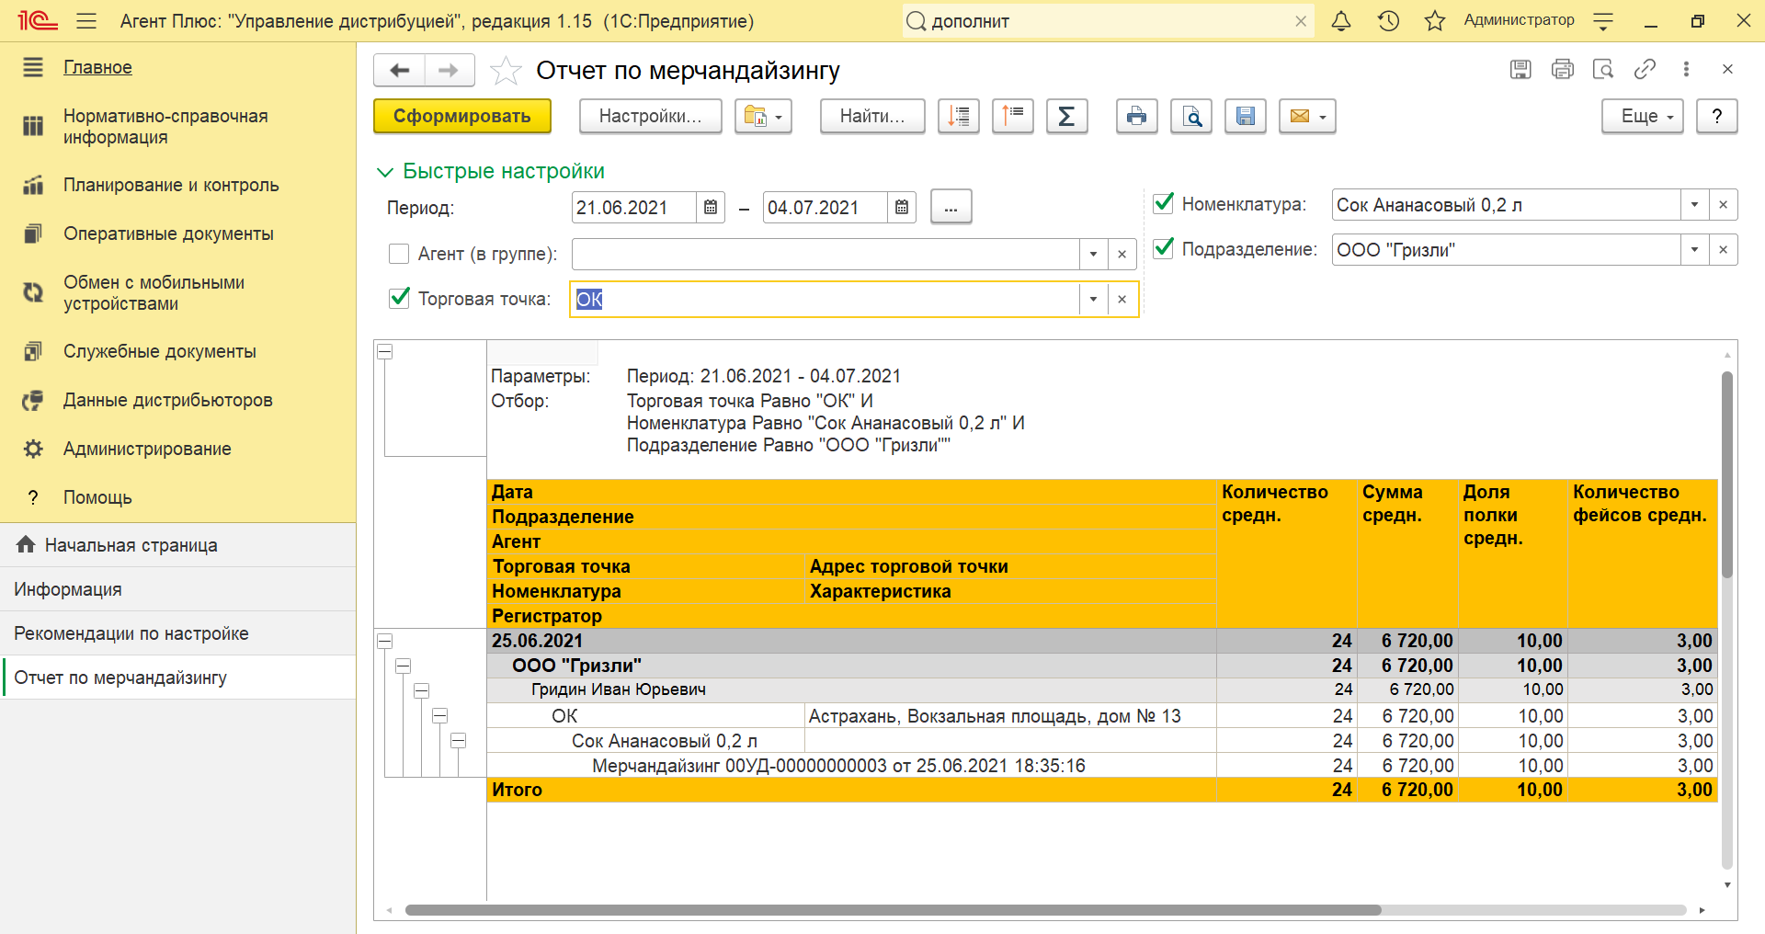This screenshot has height=934, width=1765.
Task: Expand all groups in the report
Action: pyautogui.click(x=1013, y=117)
